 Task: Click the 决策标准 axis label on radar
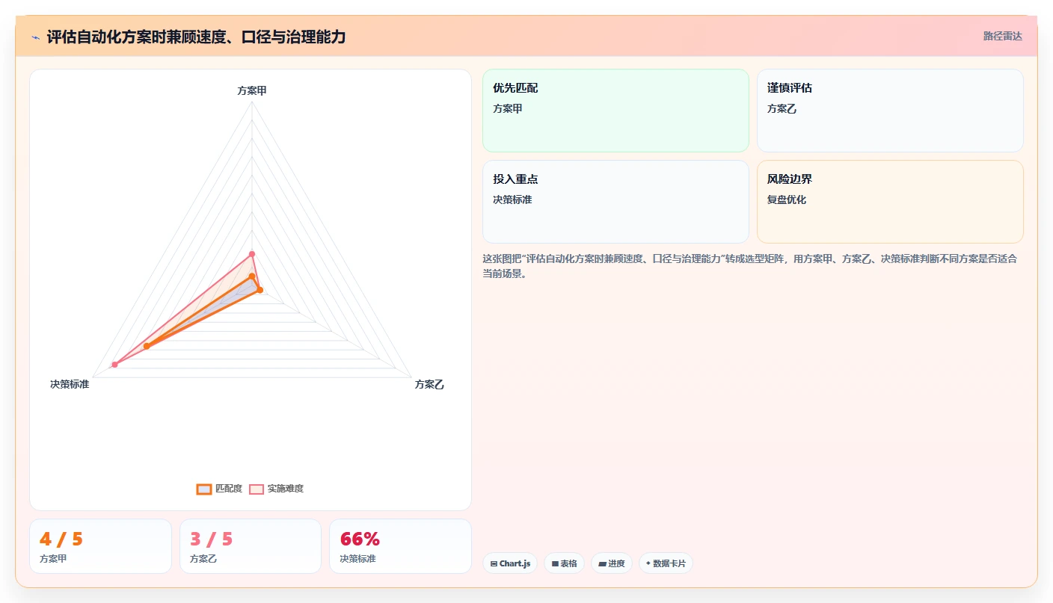tap(70, 384)
